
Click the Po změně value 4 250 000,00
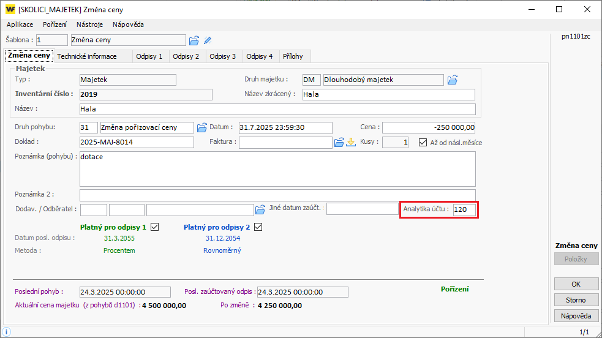[280, 306]
